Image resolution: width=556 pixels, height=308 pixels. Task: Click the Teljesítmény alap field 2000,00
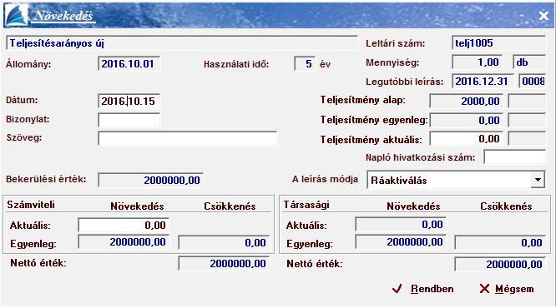click(466, 101)
